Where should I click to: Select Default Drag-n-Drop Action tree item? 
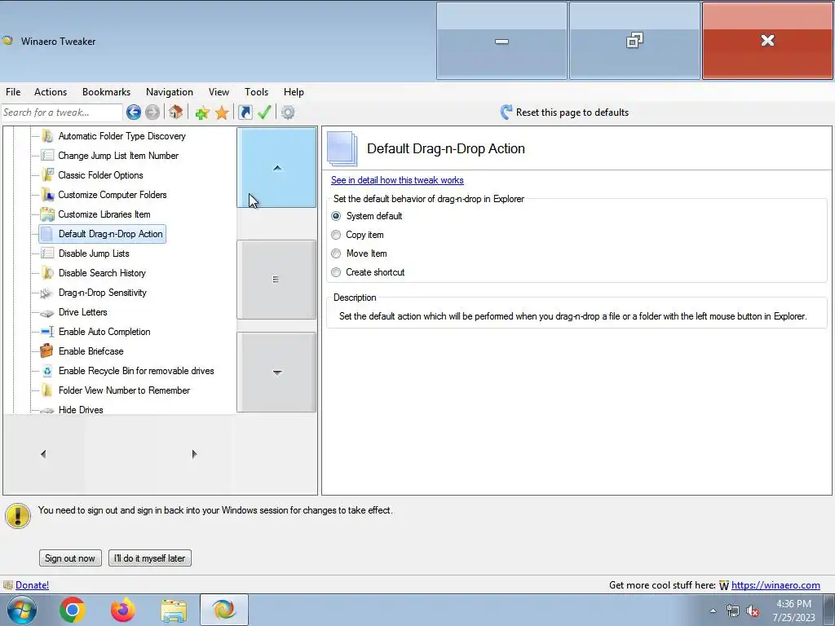102,234
